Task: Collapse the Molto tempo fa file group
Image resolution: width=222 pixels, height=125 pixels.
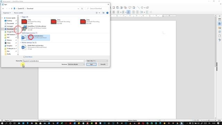Action: click(x=21, y=42)
